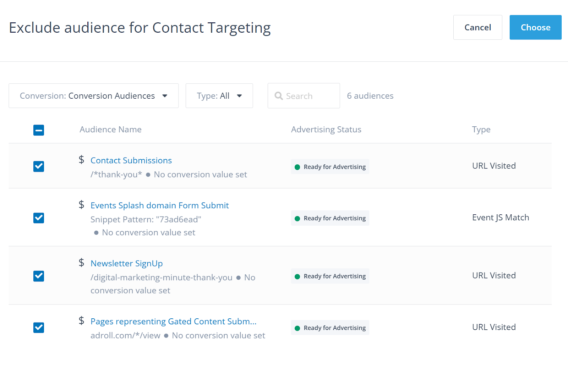Viewport: 568px width, 368px height.
Task: Open the Contact Submissions audience link
Action: coord(131,160)
